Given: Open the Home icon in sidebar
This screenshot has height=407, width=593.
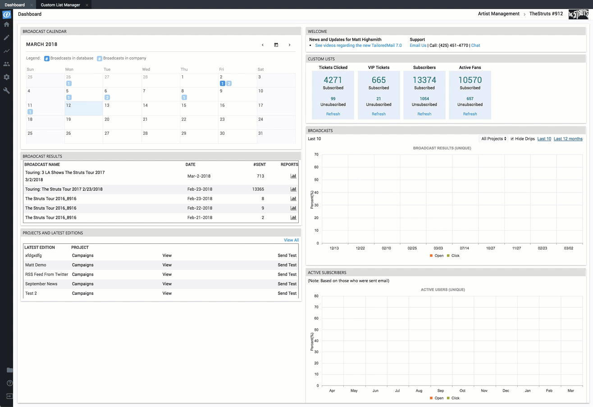Looking at the screenshot, I should coord(6,24).
